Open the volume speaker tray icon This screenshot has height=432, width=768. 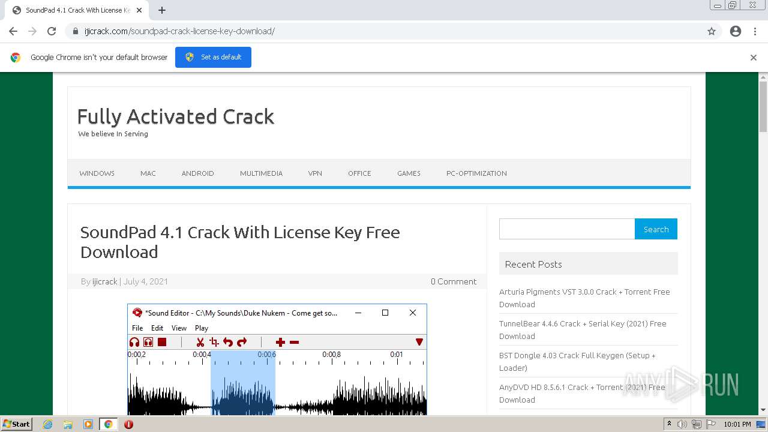pos(682,424)
